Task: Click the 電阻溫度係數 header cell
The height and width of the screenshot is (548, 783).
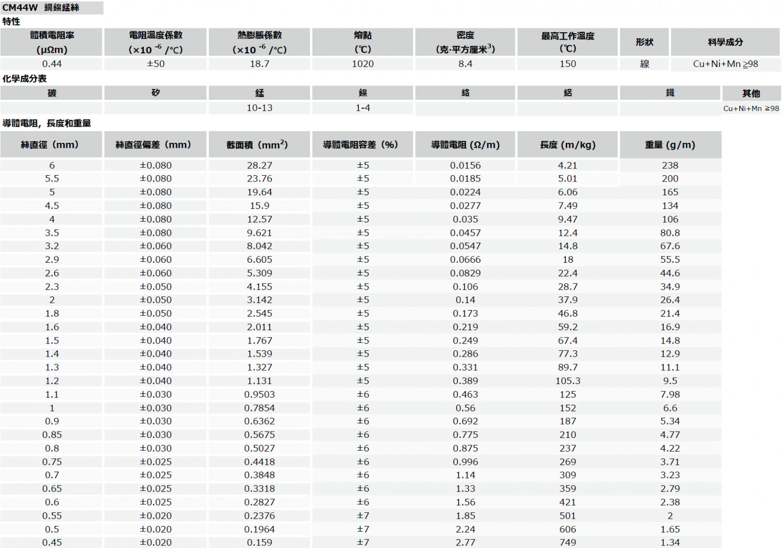Action: pos(156,42)
